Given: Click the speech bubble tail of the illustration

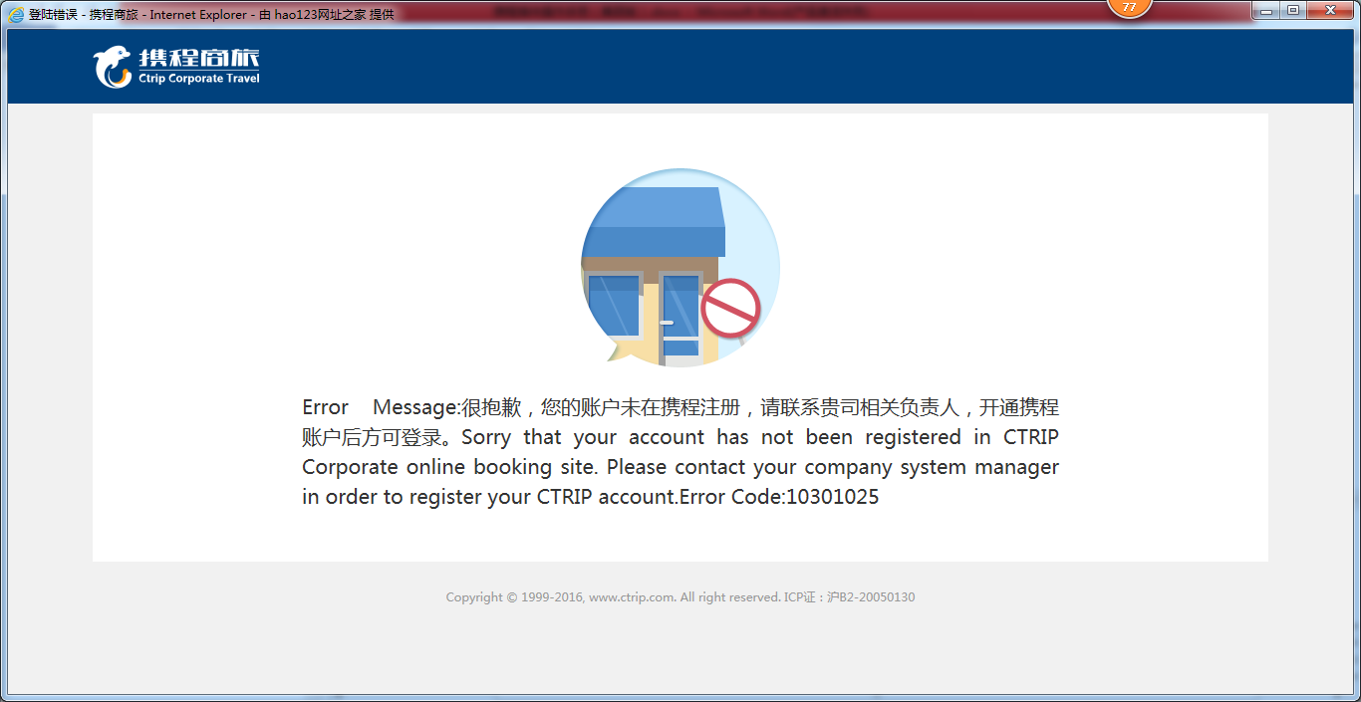Looking at the screenshot, I should 613,351.
